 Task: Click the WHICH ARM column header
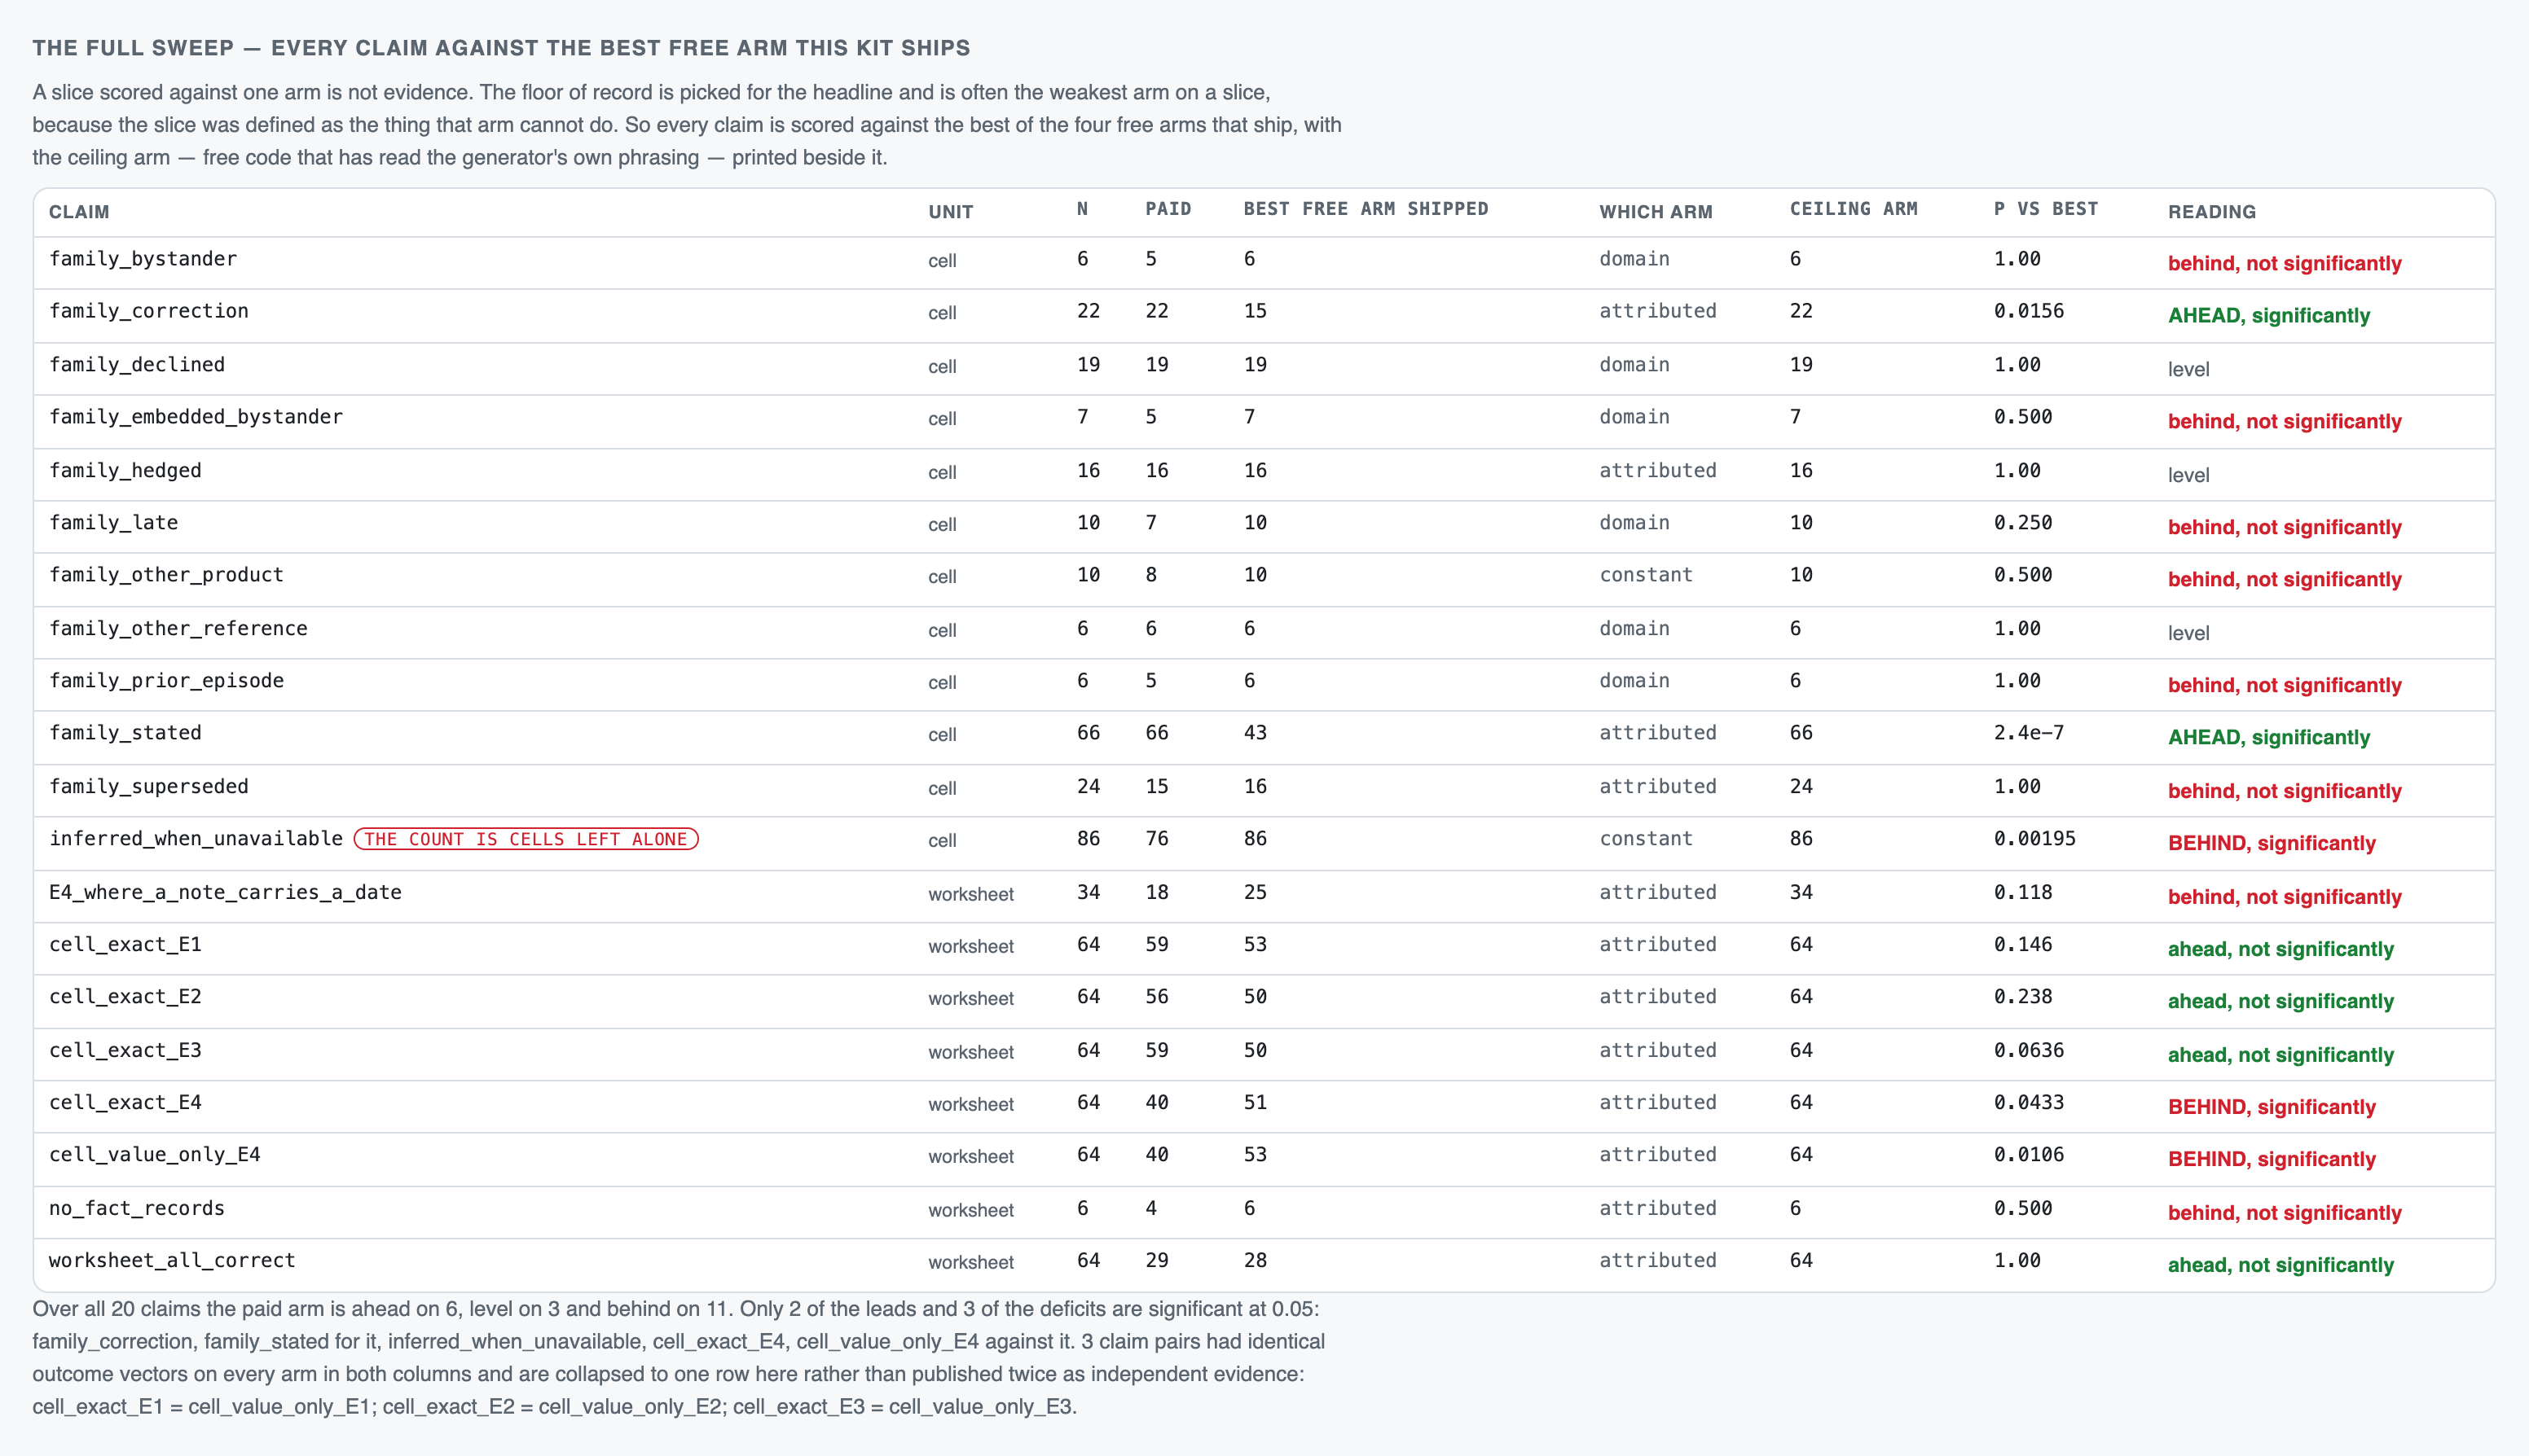click(x=1655, y=212)
